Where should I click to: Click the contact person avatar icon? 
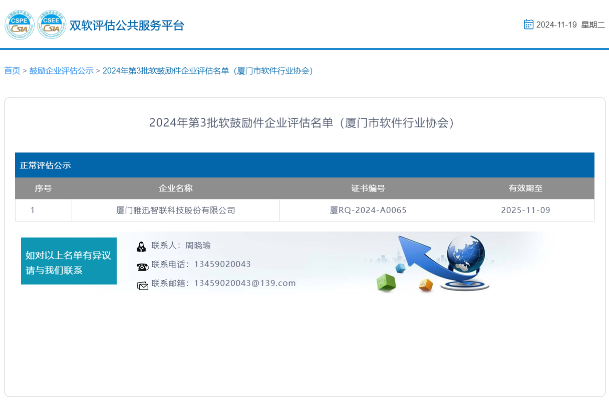coord(141,246)
